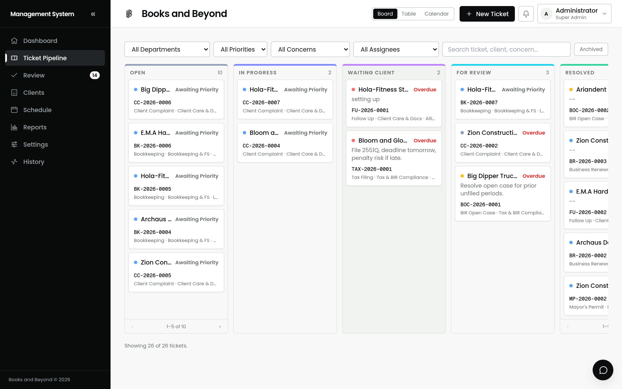This screenshot has width=622, height=389.
Task: Open ticket BK-2026-0005 Hola-Fit card
Action: click(x=176, y=186)
